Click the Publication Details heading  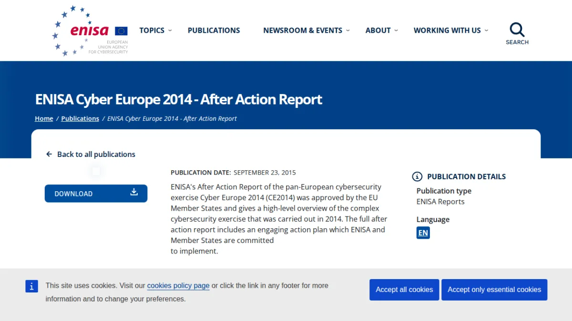467,176
